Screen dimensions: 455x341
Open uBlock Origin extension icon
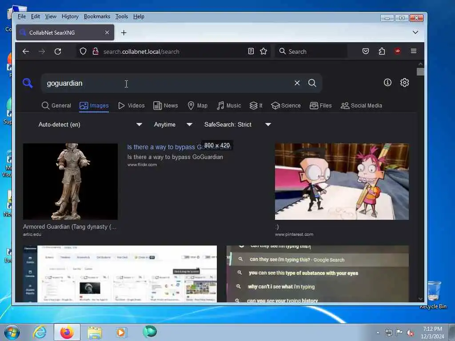[x=398, y=51]
